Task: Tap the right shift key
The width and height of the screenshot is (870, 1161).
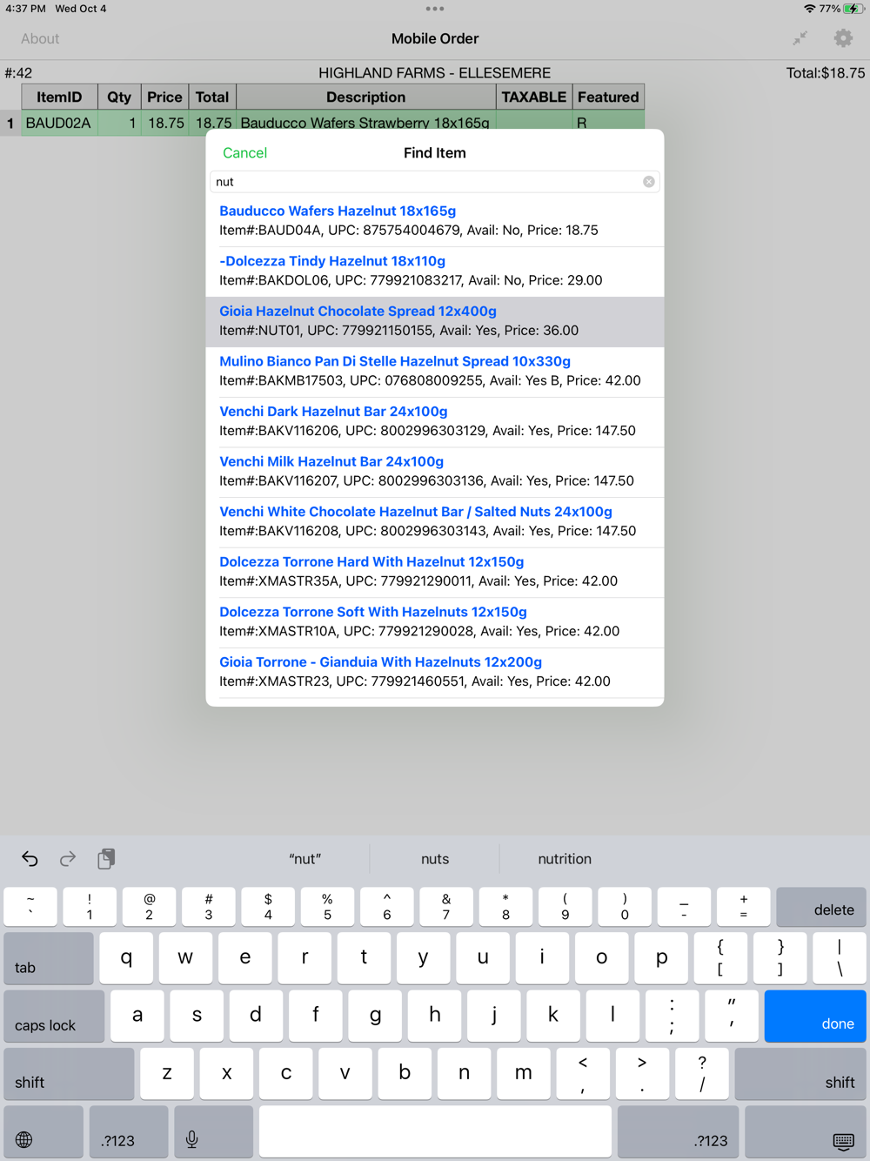Action: click(800, 1074)
